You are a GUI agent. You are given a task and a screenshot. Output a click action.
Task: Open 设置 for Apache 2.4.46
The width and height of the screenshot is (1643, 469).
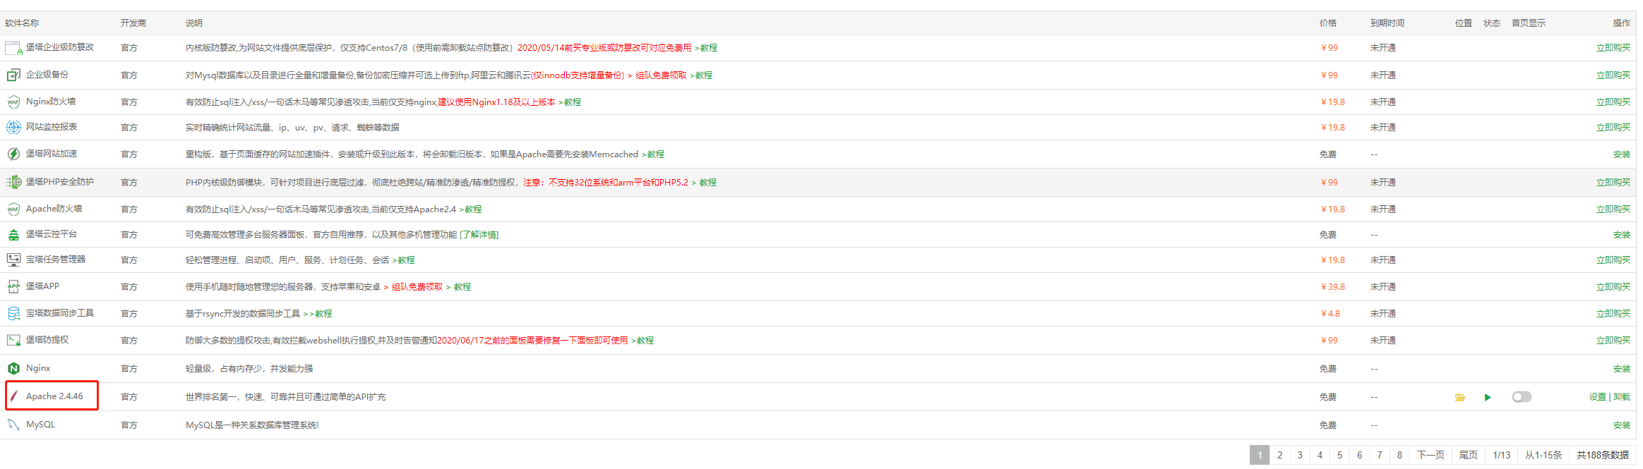(1597, 397)
